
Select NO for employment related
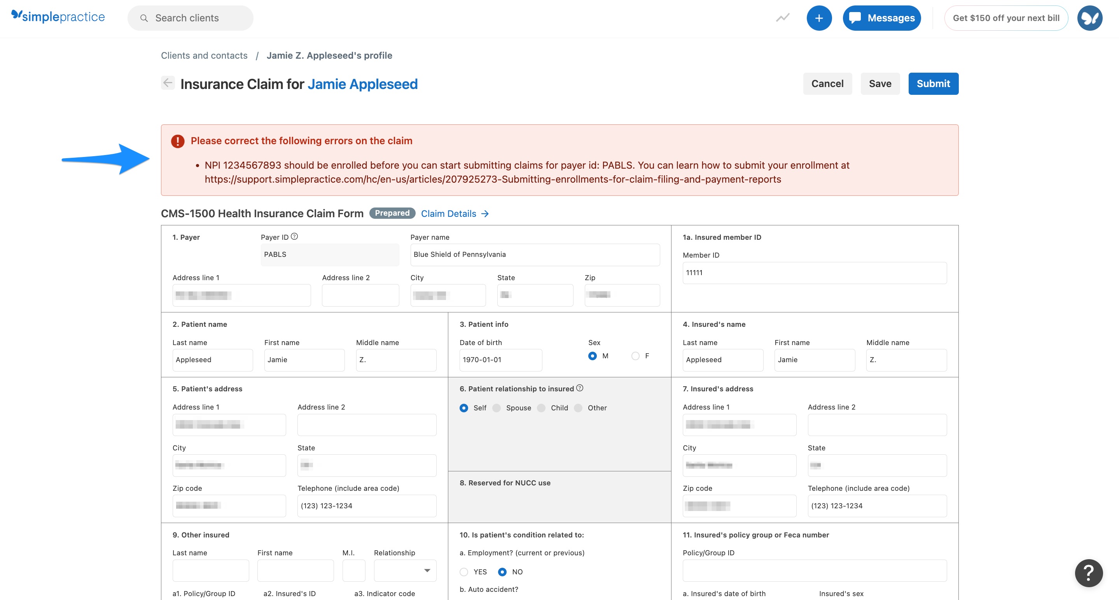(502, 572)
